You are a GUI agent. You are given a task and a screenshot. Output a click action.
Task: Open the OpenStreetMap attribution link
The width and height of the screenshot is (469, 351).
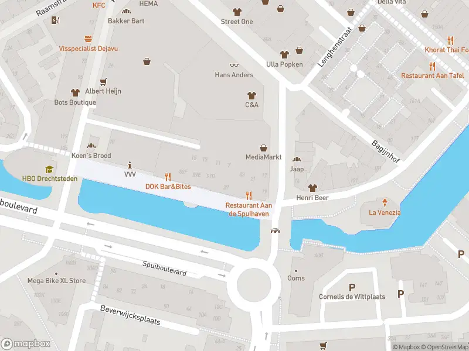445,347
